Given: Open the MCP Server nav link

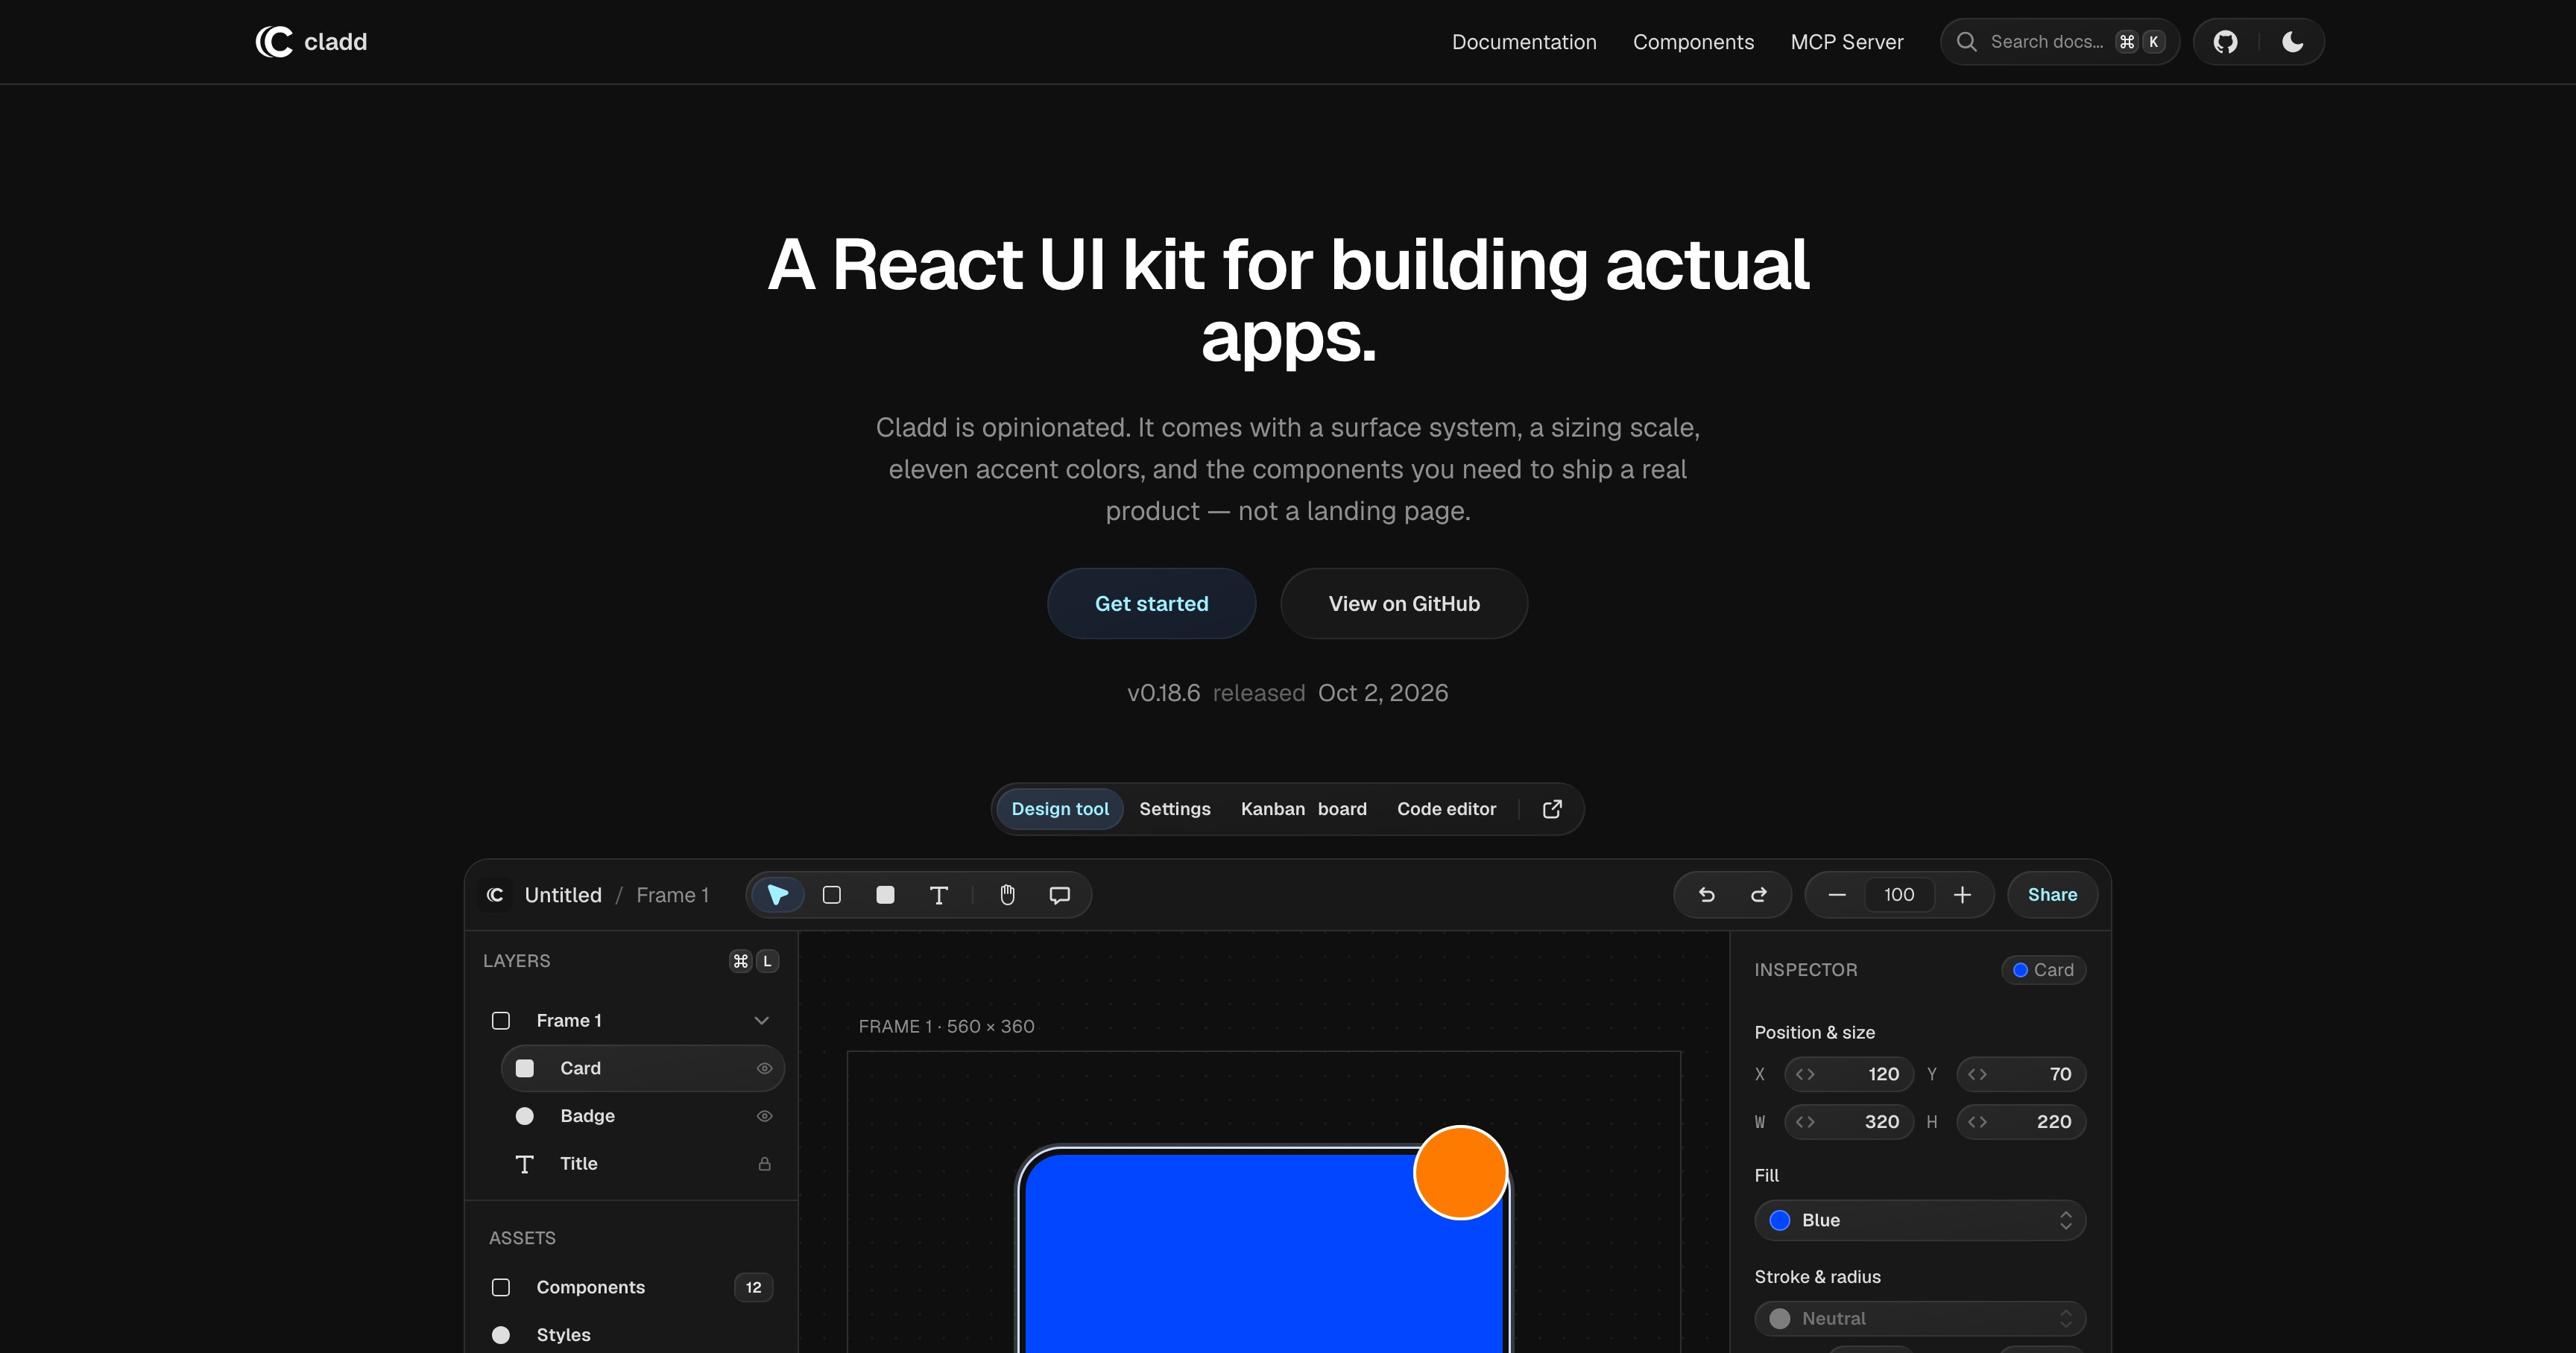Looking at the screenshot, I should (1847, 42).
